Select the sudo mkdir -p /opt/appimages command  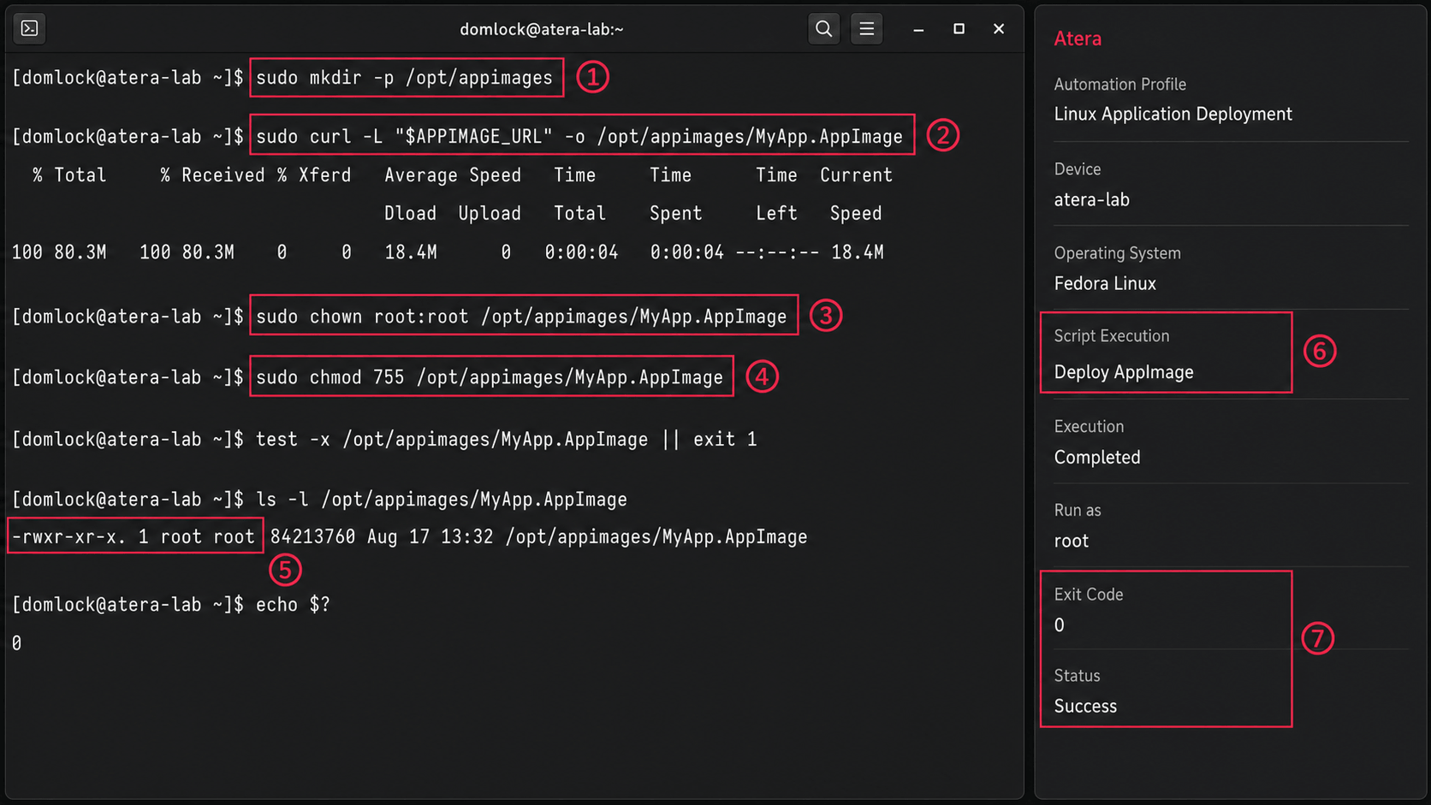click(405, 78)
